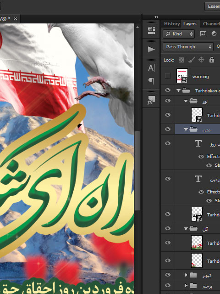Hide the فروردین text layer
The height and width of the screenshot is (294, 220).
[x=168, y=179]
